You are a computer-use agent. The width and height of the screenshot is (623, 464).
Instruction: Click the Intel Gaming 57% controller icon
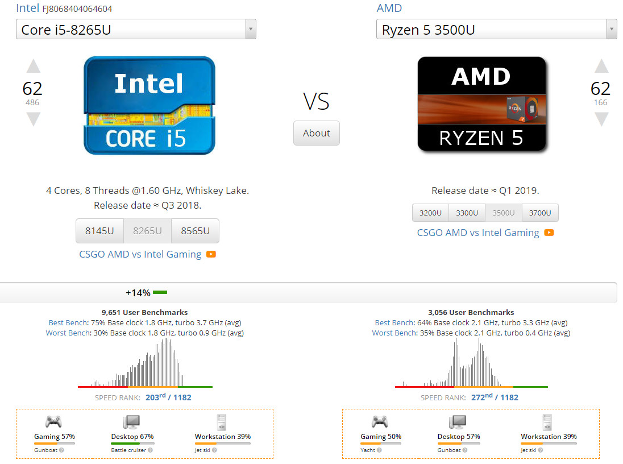coord(53,421)
